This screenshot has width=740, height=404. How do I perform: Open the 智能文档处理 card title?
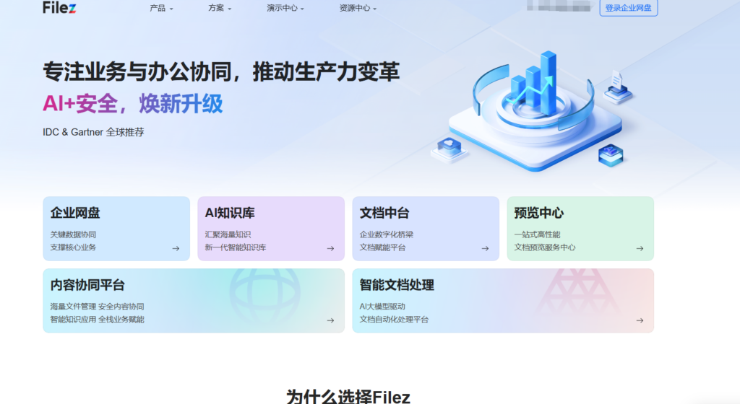pos(397,285)
